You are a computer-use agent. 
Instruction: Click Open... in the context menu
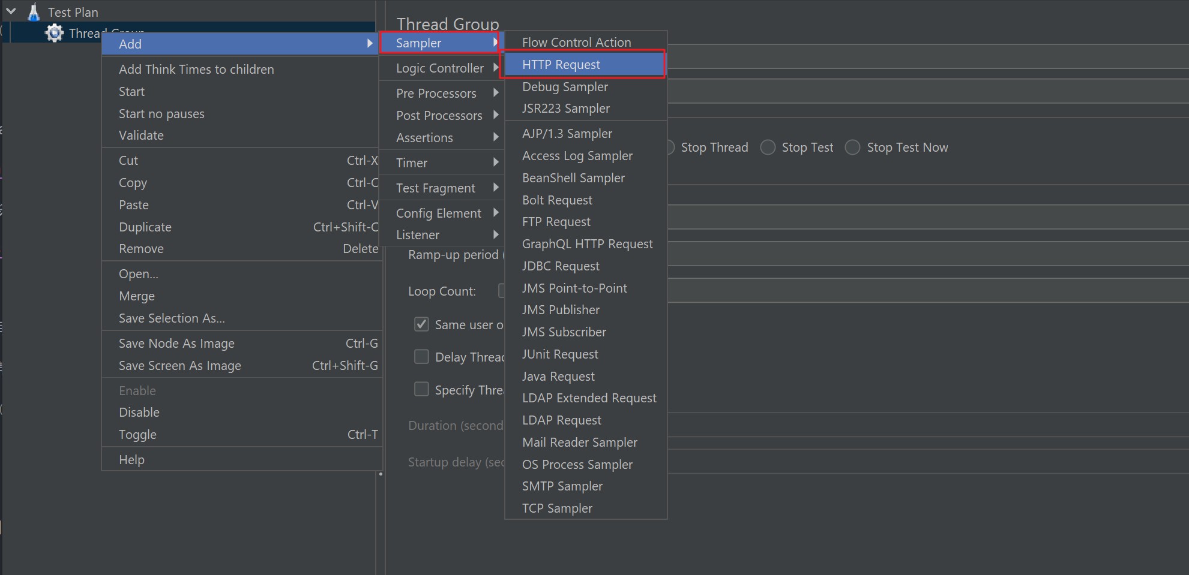click(x=242, y=273)
